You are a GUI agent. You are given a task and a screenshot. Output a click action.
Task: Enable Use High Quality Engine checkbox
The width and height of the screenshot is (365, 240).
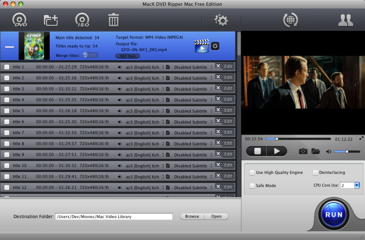tap(252, 173)
